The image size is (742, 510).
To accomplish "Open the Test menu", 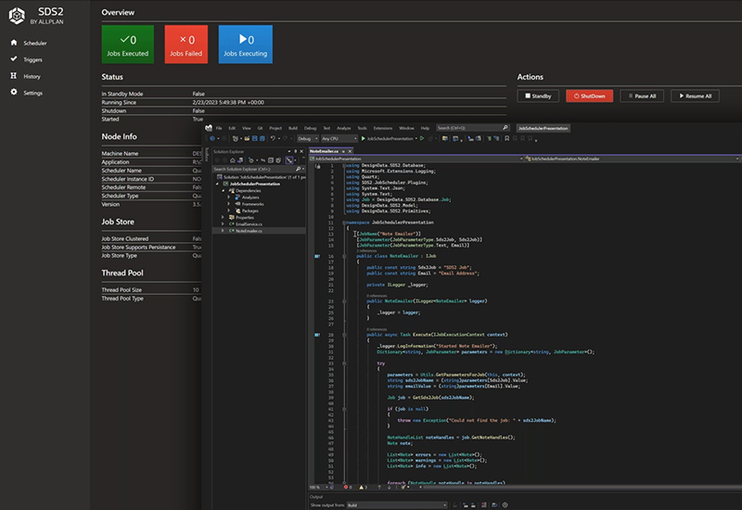I will click(x=326, y=128).
